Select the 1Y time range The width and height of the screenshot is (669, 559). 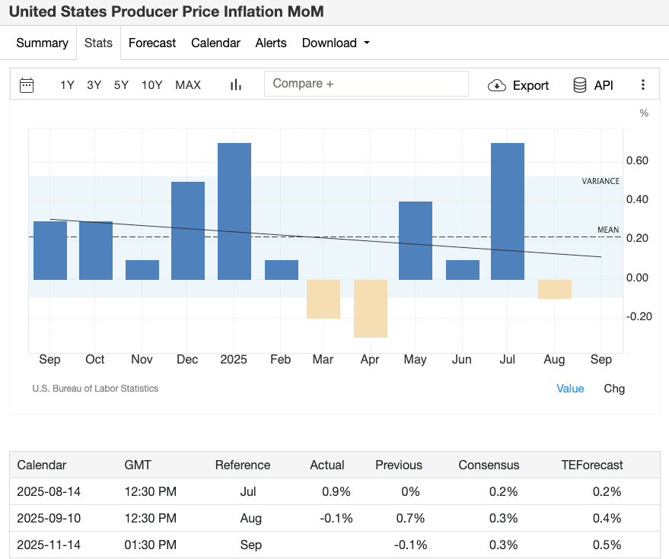point(67,85)
